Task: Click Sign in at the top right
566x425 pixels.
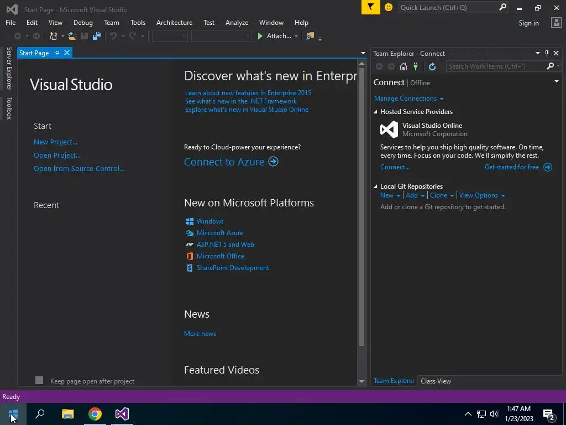Action: (528, 23)
